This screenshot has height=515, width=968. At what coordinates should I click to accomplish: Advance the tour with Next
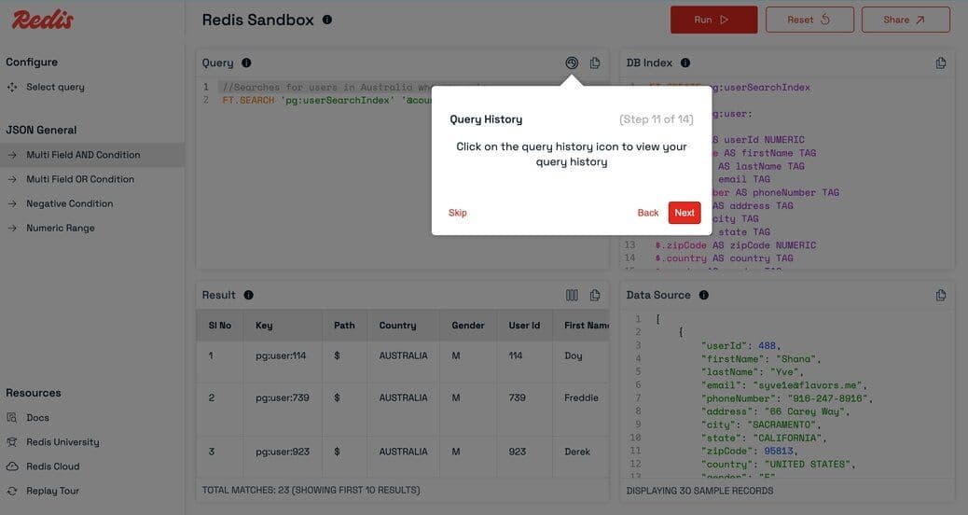point(685,213)
